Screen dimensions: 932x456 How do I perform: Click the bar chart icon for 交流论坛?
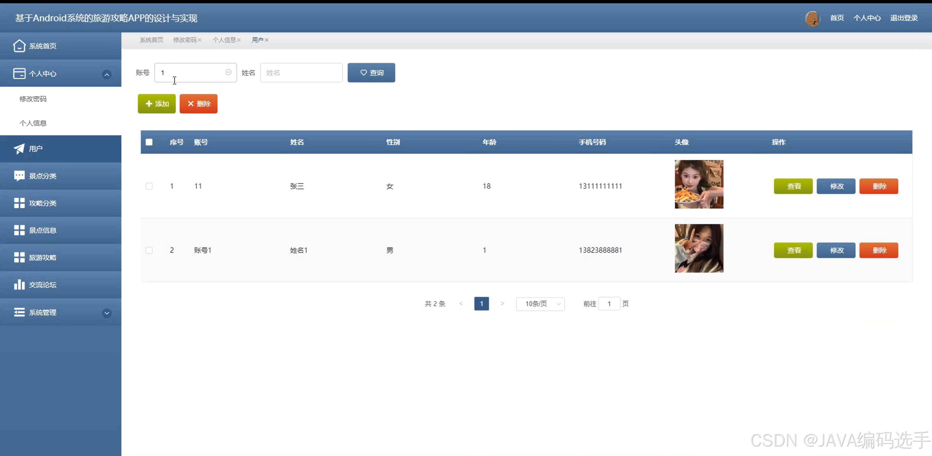click(x=19, y=285)
